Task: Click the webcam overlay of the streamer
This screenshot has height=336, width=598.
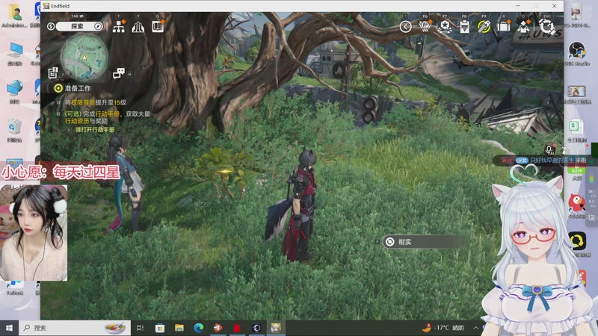Action: click(34, 233)
